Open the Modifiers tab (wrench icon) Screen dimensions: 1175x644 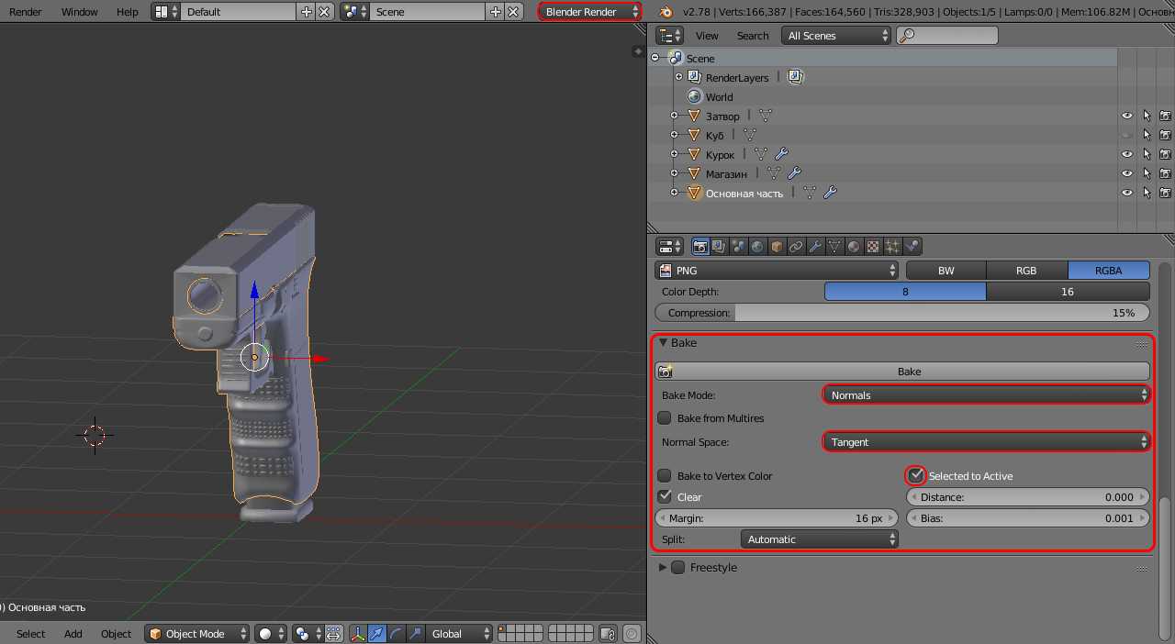tap(815, 247)
